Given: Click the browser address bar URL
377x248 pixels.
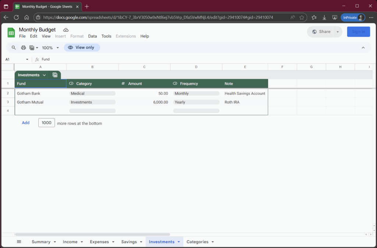Looking at the screenshot, I should point(158,18).
